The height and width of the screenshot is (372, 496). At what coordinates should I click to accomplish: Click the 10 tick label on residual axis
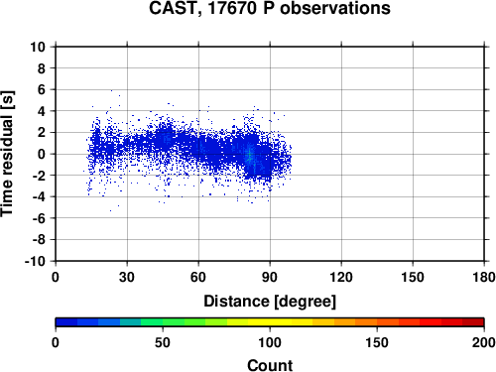pos(38,47)
